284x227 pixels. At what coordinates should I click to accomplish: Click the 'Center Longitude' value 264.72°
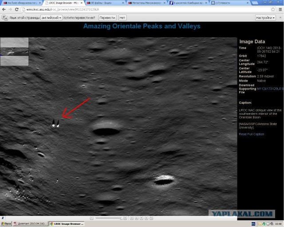click(262, 62)
